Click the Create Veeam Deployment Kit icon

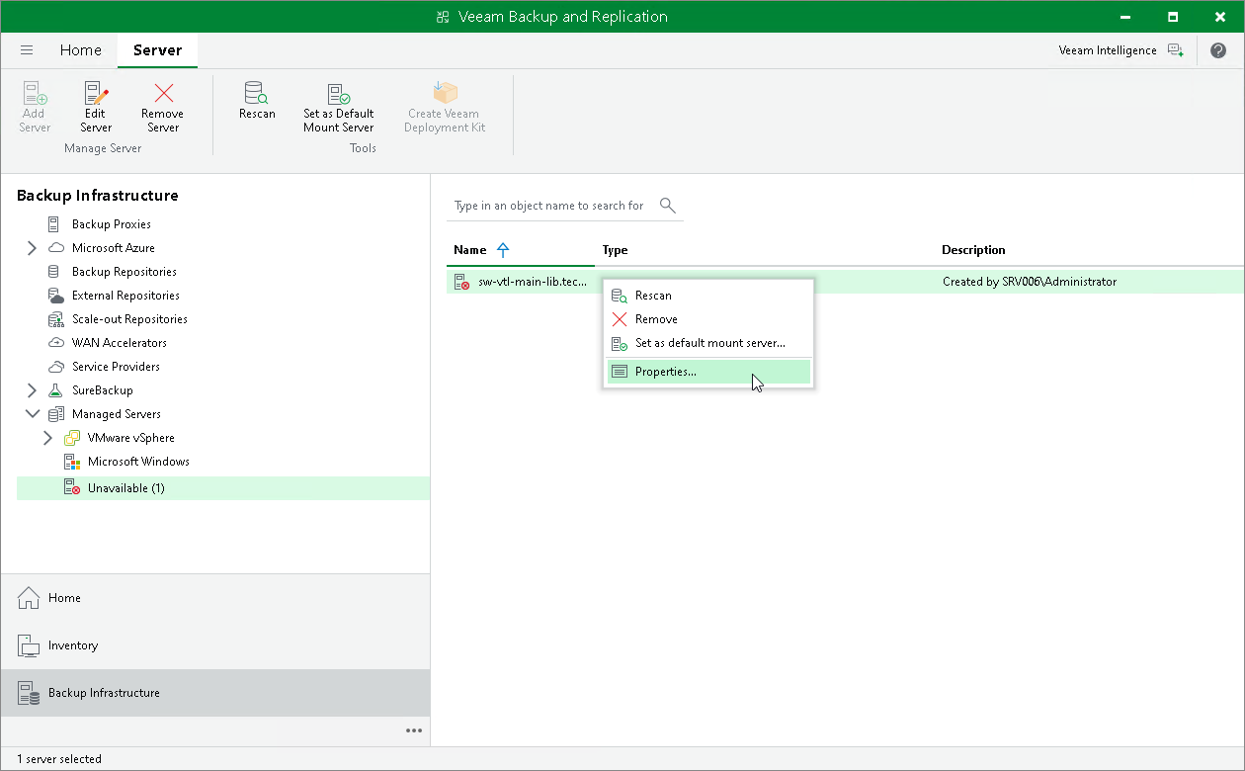[445, 94]
